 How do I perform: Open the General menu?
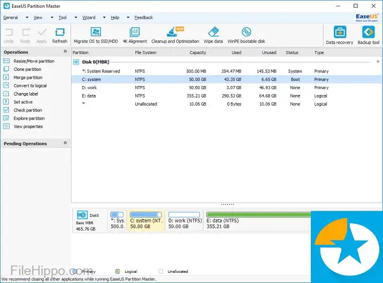(10, 18)
